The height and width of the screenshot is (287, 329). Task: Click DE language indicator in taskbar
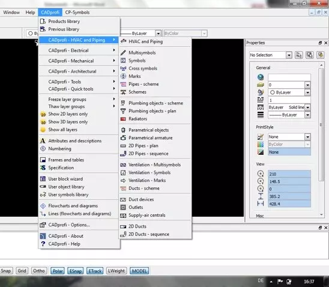pyautogui.click(x=261, y=281)
